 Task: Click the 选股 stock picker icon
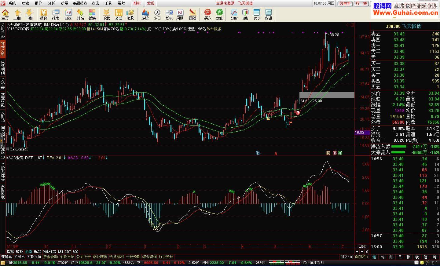pos(130,14)
